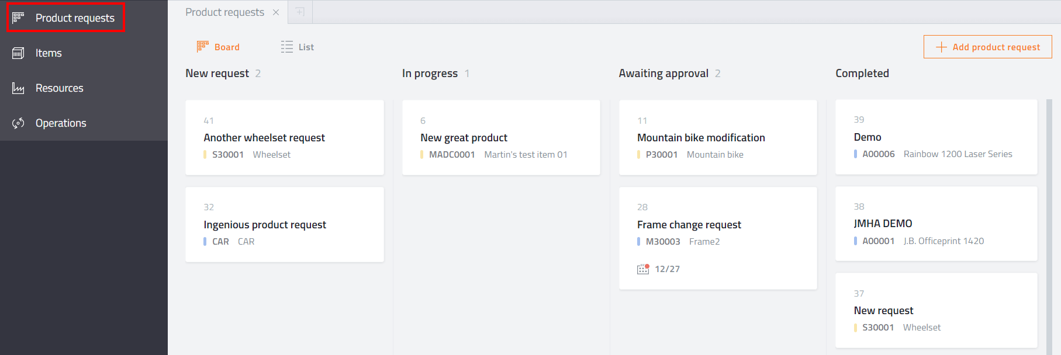Close the Product requests tab
This screenshot has width=1061, height=355.
[276, 12]
